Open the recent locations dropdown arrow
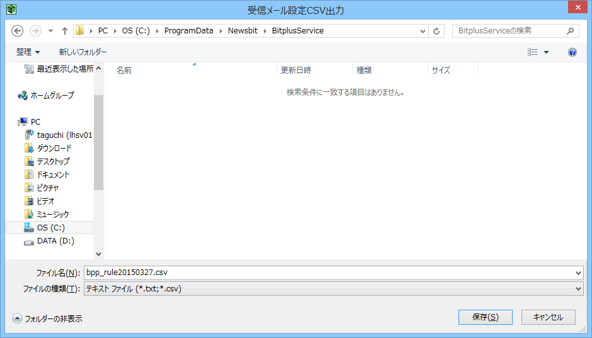The width and height of the screenshot is (592, 338). (50, 31)
